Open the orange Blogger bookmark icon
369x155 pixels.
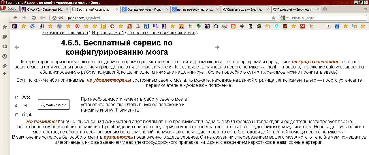click(x=233, y=26)
